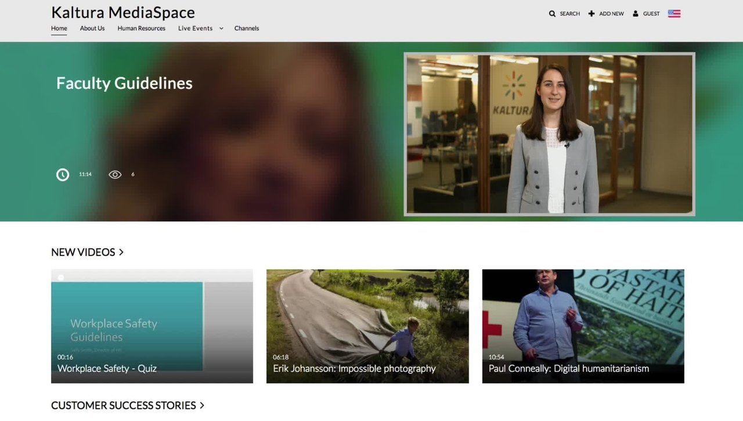The image size is (743, 421).
Task: Open Erik Johansson Impossible photography thumbnail
Action: click(x=367, y=326)
